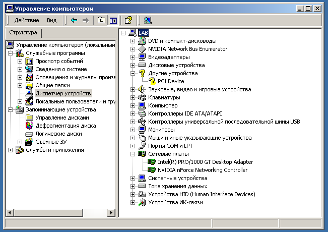Select NVIDIA nForce Networking Controller
This screenshot has height=232, width=328.
(202, 170)
